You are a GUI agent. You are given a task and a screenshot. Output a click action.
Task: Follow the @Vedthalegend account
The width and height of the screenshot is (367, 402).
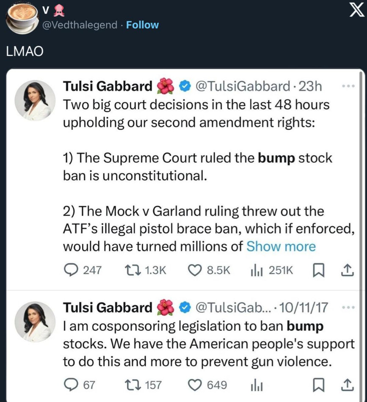[143, 25]
